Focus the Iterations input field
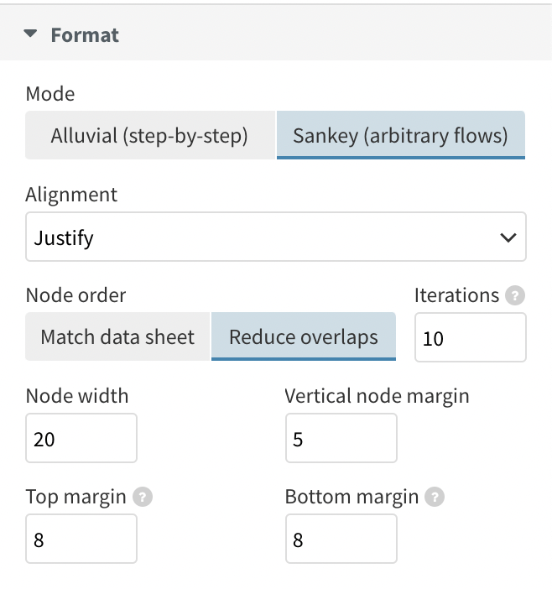This screenshot has height=589, width=552. tap(471, 337)
